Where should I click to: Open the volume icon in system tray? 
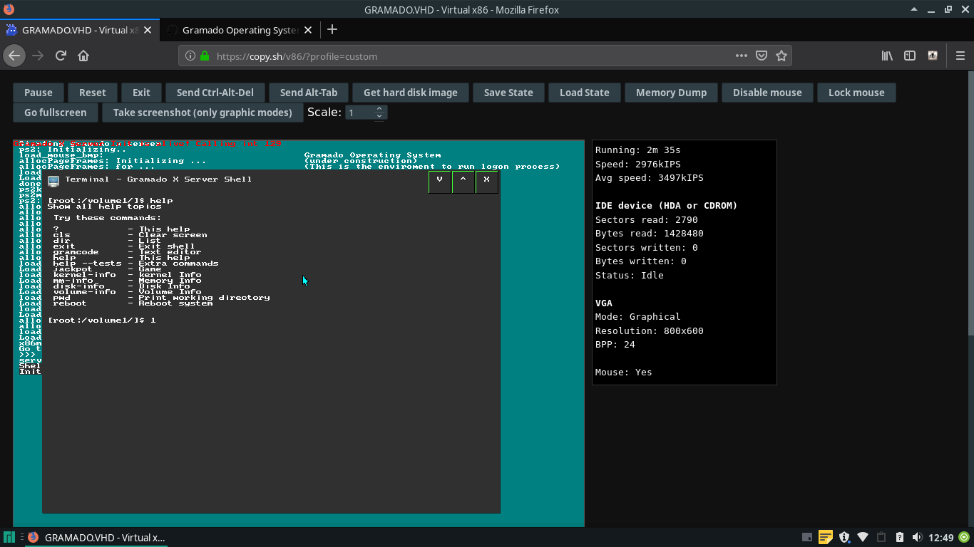tap(916, 538)
